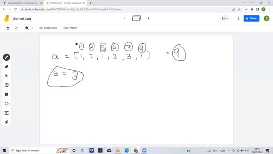Open the tab search dropdown chevron
The height and width of the screenshot is (154, 273).
[244, 3]
